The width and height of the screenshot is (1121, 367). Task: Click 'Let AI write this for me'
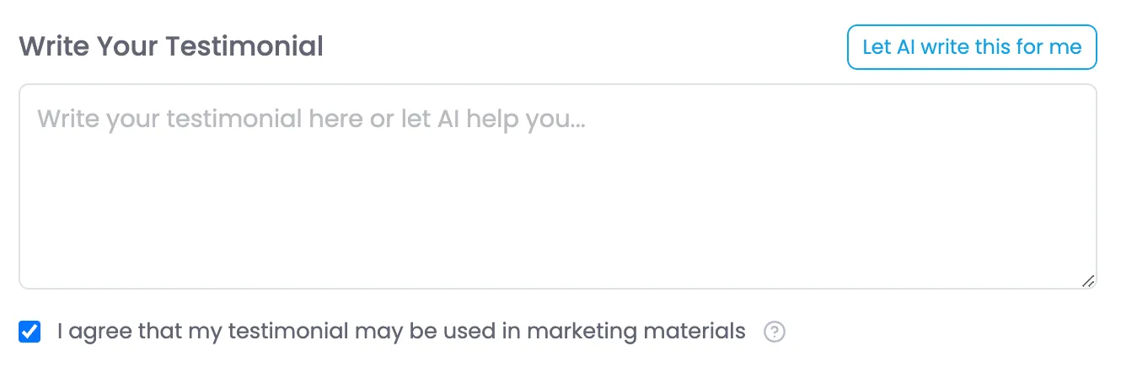(972, 46)
